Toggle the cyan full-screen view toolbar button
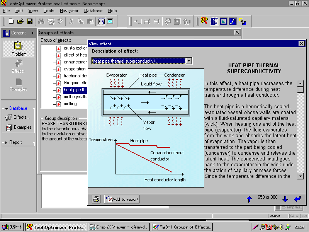Viewport: 309px width, 232px height. (x=110, y=21)
